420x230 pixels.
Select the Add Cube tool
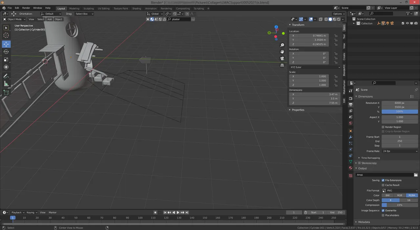coord(6,93)
